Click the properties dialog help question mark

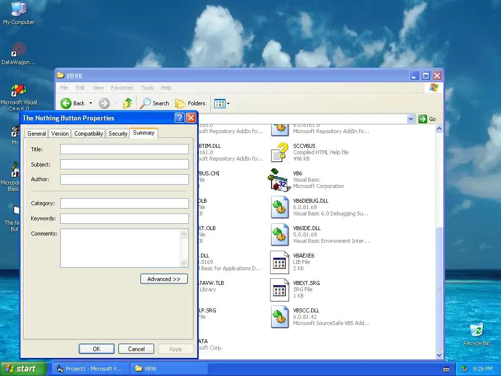tap(180, 118)
